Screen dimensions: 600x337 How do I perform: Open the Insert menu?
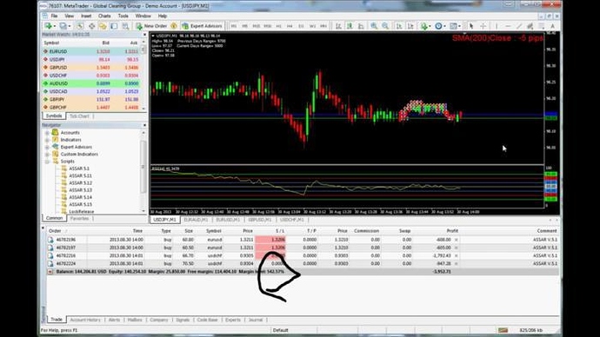pyautogui.click(x=86, y=16)
